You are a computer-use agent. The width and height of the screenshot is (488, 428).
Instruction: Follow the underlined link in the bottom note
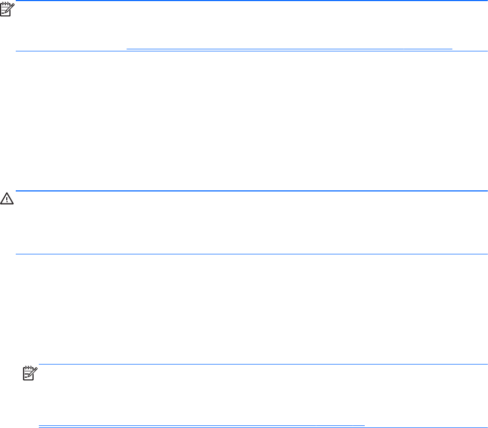tap(201, 425)
